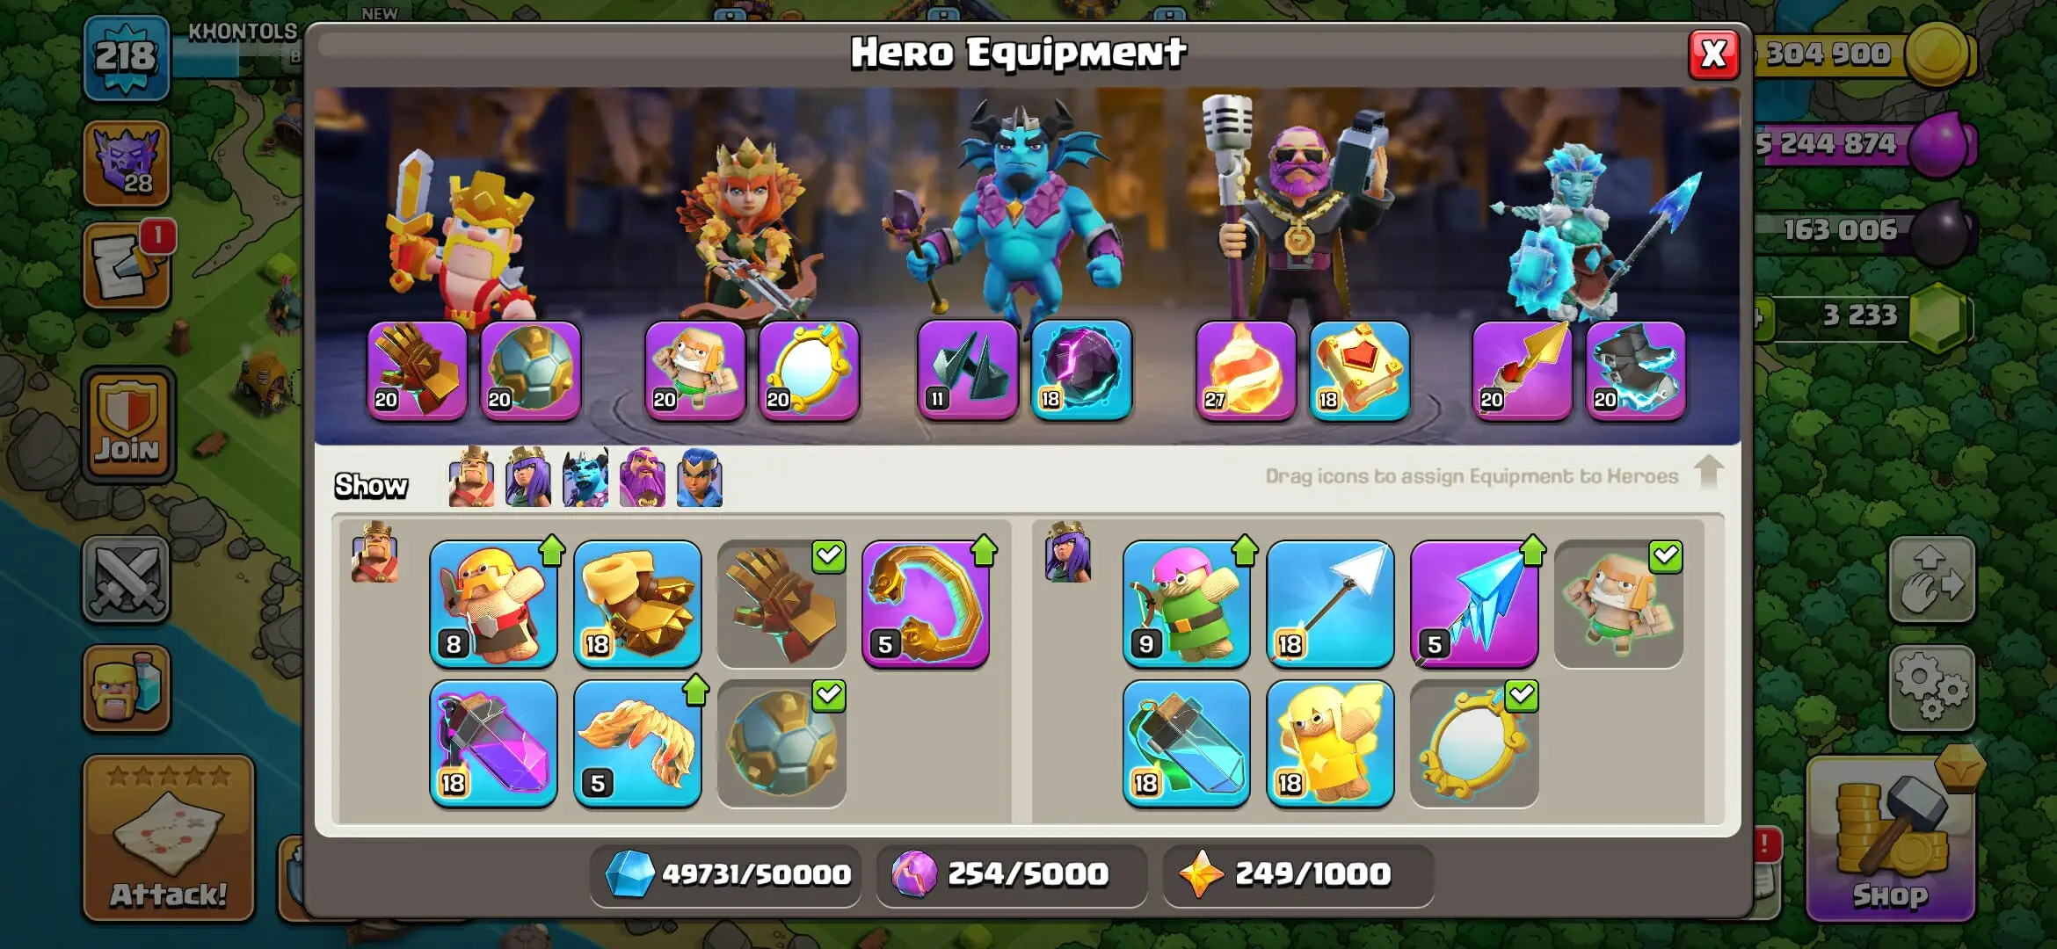Open the Join clan menu
Viewport: 2057px width, 949px height.
128,425
